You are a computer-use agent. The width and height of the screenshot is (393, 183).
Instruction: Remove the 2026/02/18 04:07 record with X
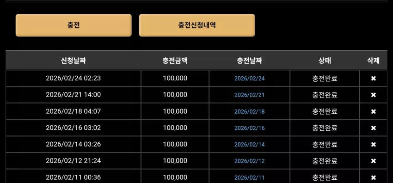click(374, 112)
